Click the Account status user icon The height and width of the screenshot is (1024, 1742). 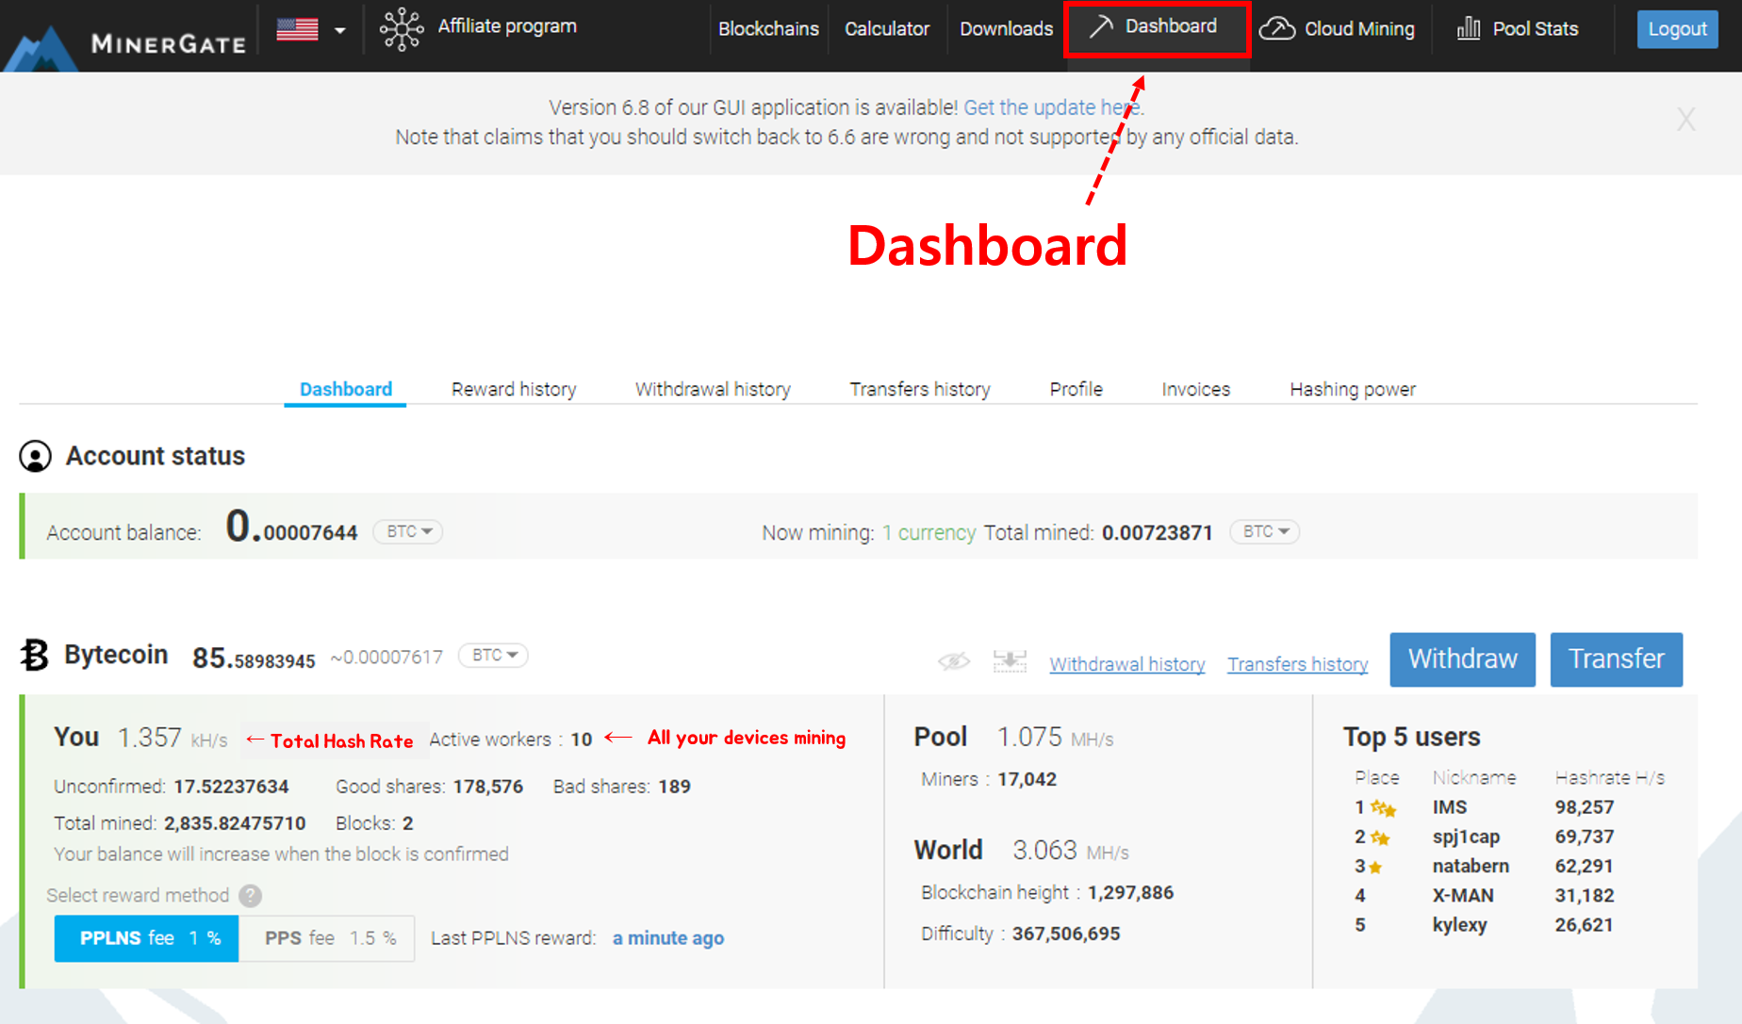[x=36, y=457]
